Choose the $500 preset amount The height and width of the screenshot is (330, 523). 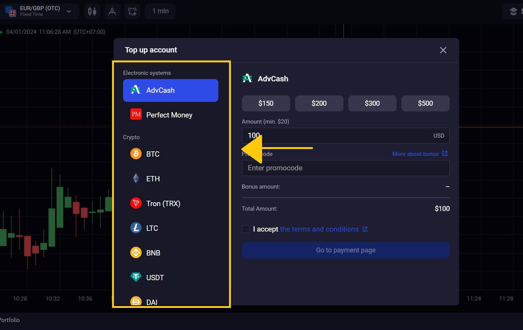(x=425, y=103)
